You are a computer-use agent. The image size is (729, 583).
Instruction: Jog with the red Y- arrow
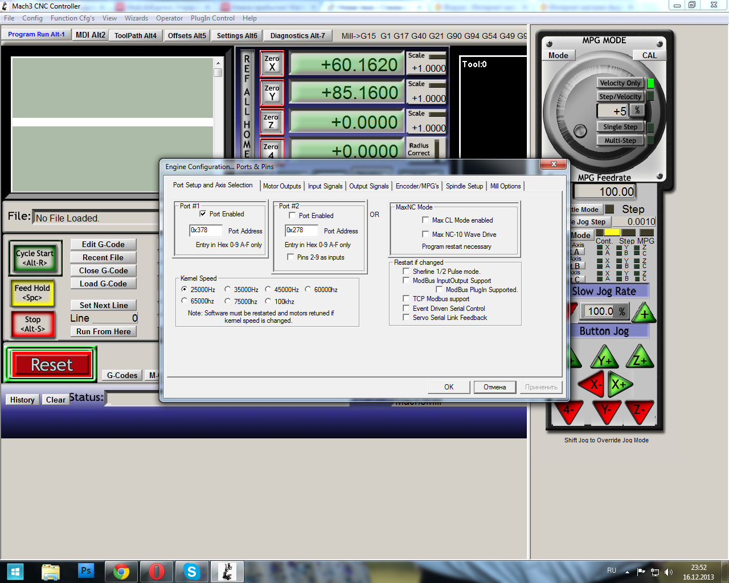click(606, 411)
